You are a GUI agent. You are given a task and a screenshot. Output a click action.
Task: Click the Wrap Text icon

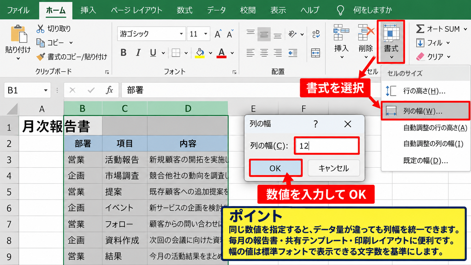[x=316, y=34]
